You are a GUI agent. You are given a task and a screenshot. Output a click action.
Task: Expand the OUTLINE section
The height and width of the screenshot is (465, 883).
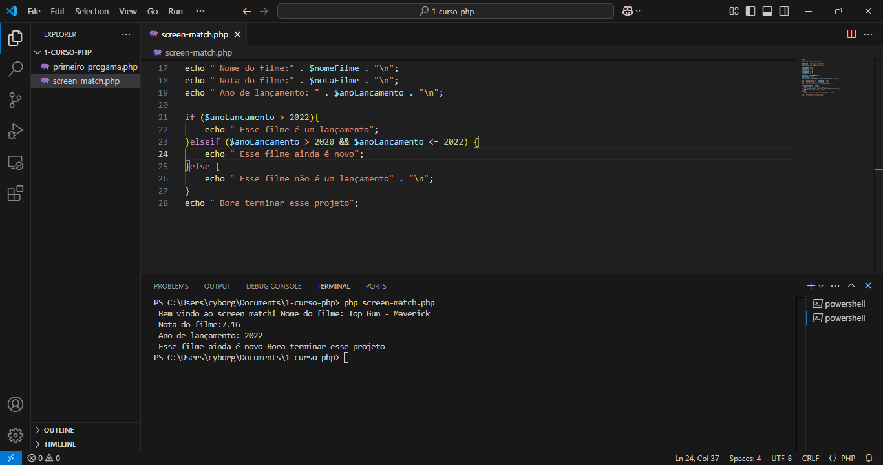[x=85, y=430]
